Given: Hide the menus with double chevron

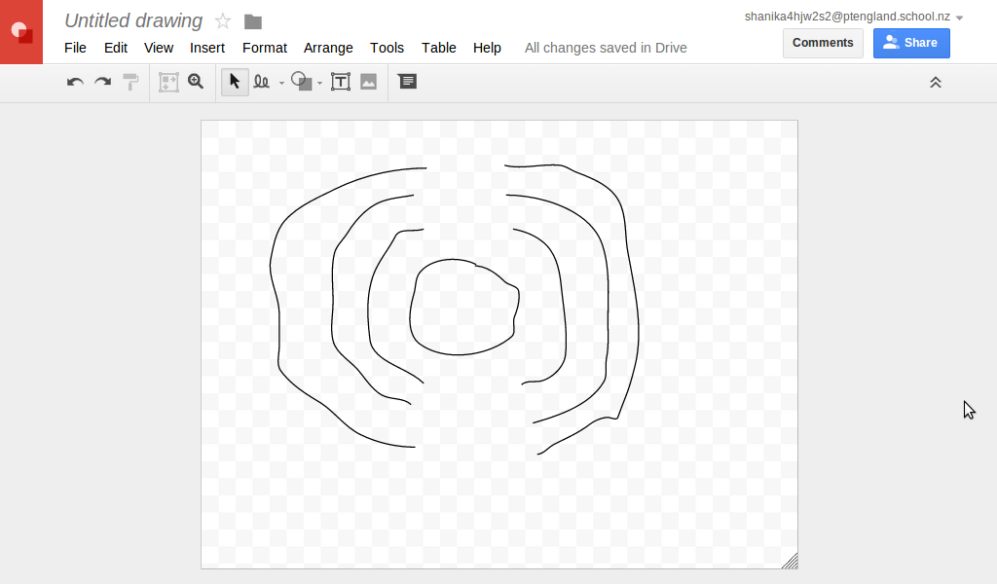Looking at the screenshot, I should point(936,83).
